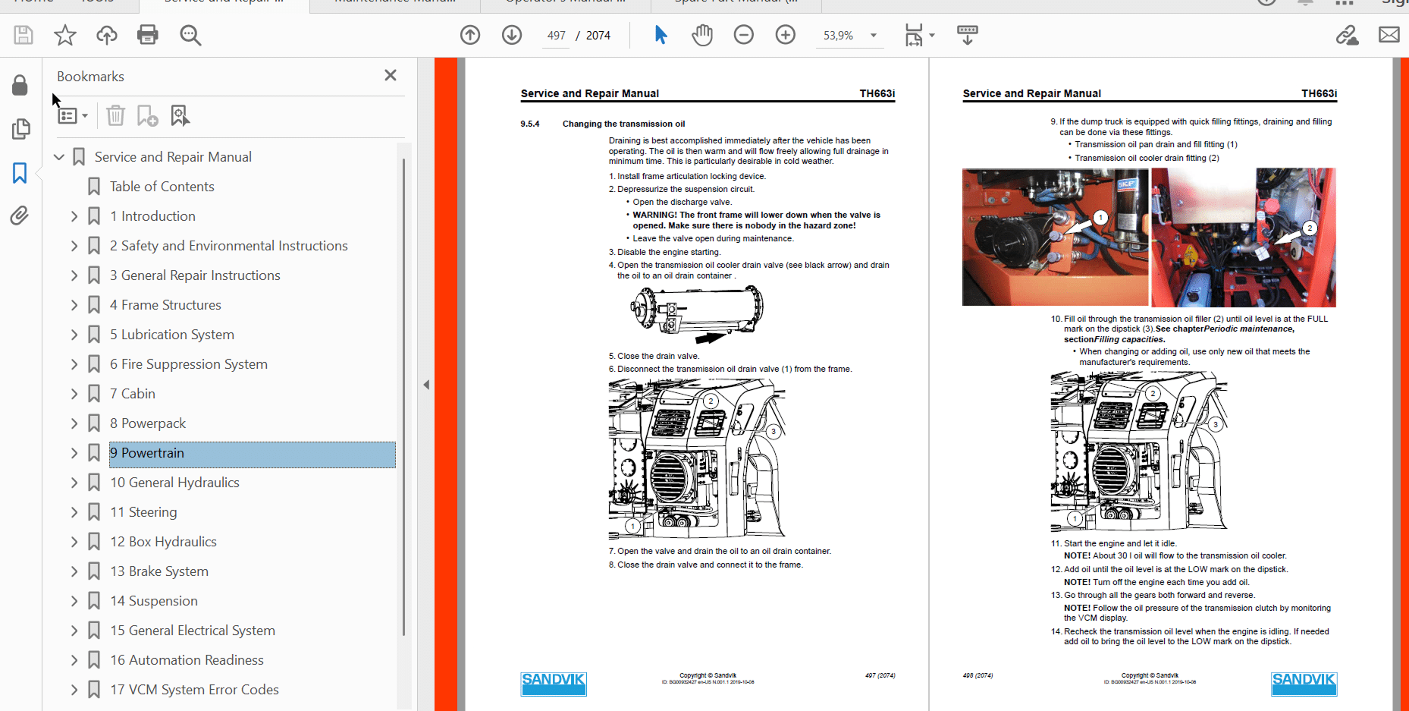Expand the 16 Automation Readiness bookmark
The width and height of the screenshot is (1409, 711).
74,660
